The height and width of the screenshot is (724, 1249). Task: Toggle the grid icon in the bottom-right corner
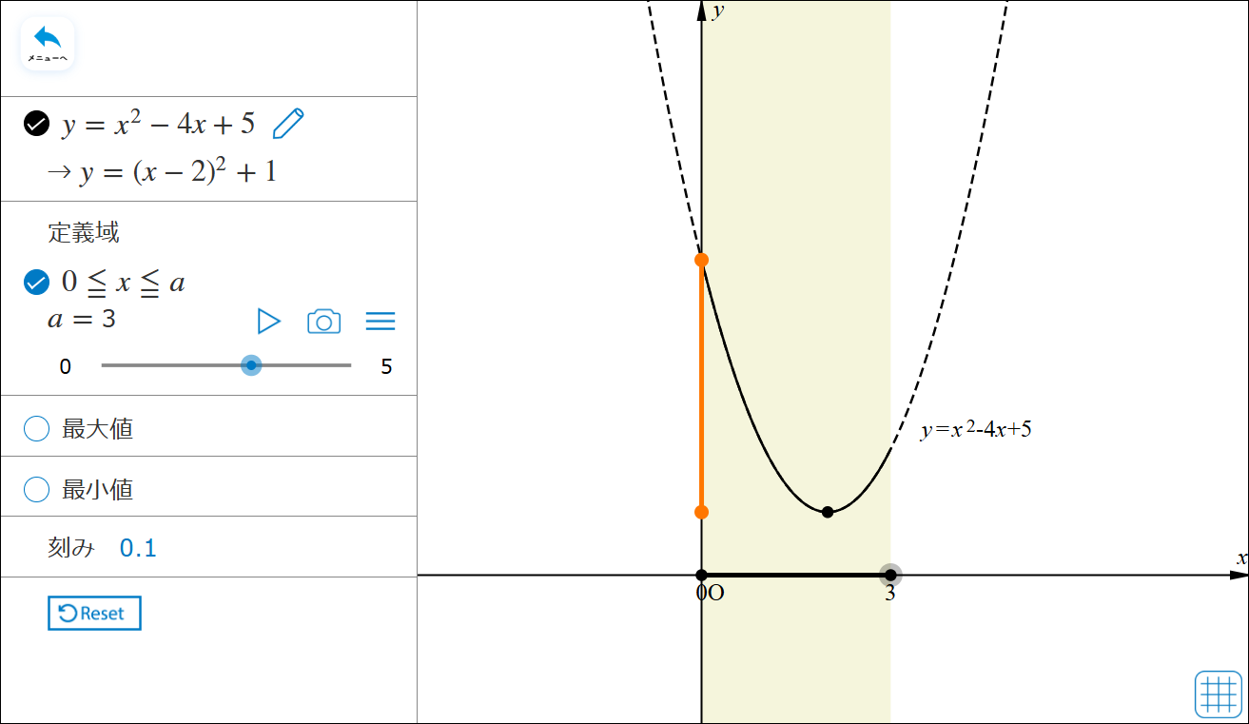[1219, 694]
